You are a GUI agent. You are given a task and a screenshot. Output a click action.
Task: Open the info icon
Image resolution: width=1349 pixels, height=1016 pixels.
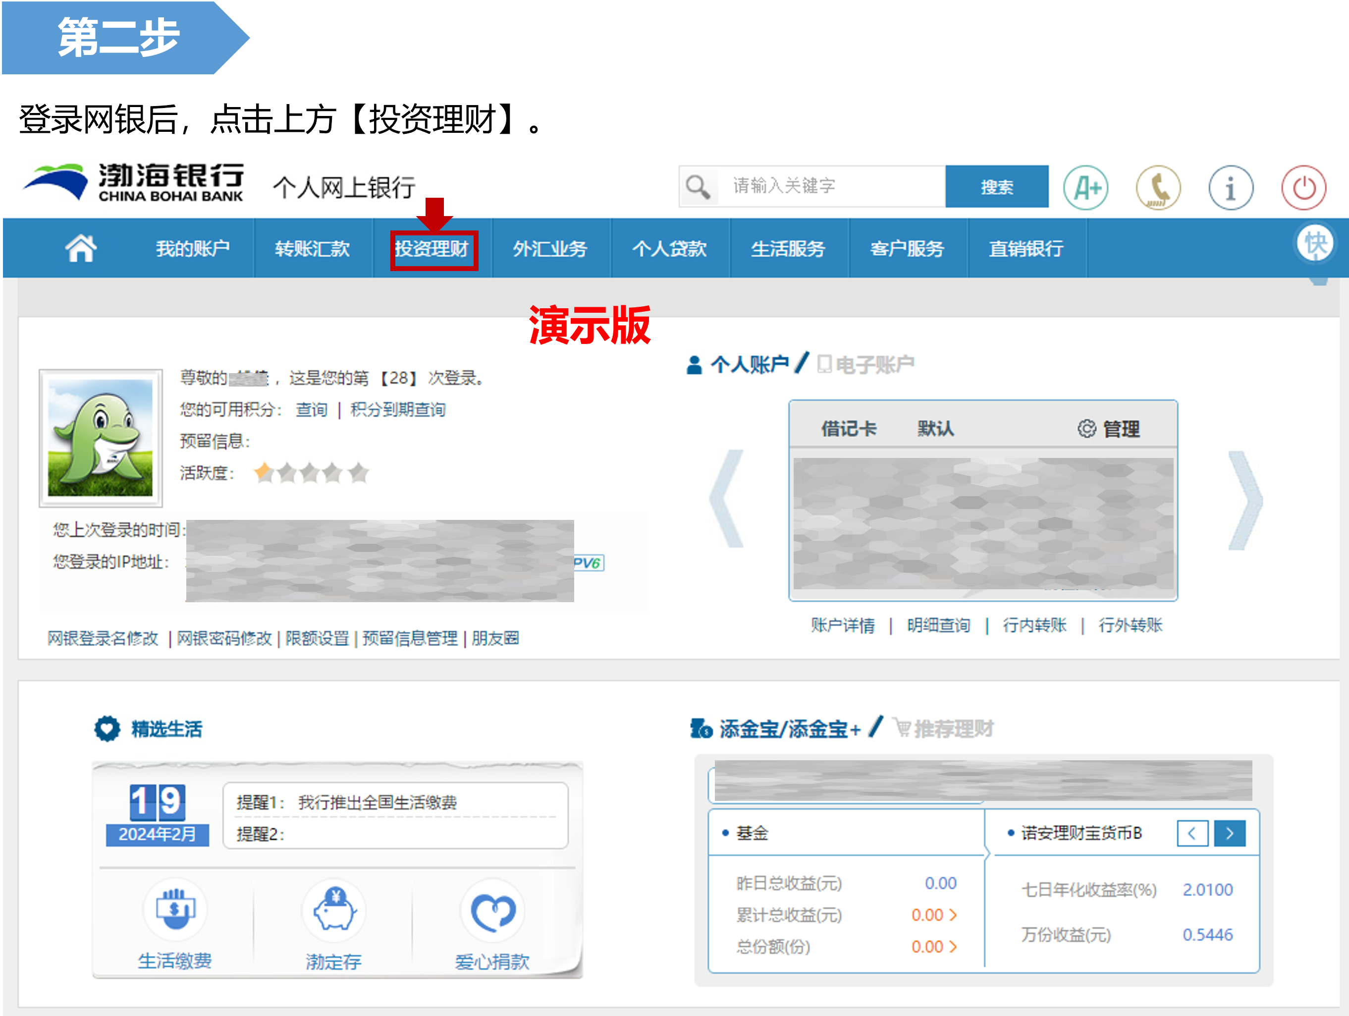pos(1231,187)
